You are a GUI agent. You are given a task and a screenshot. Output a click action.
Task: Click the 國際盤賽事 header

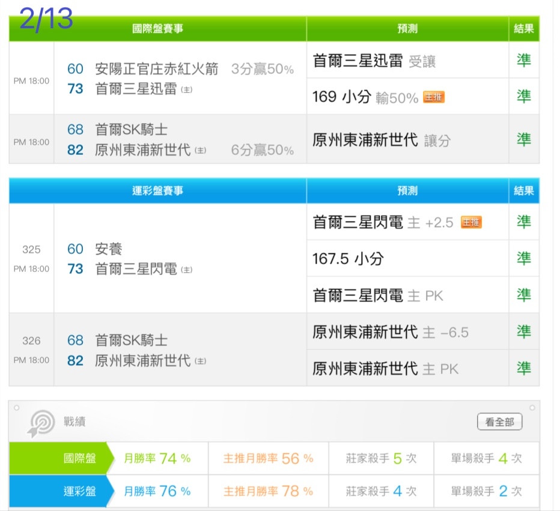[x=157, y=28]
